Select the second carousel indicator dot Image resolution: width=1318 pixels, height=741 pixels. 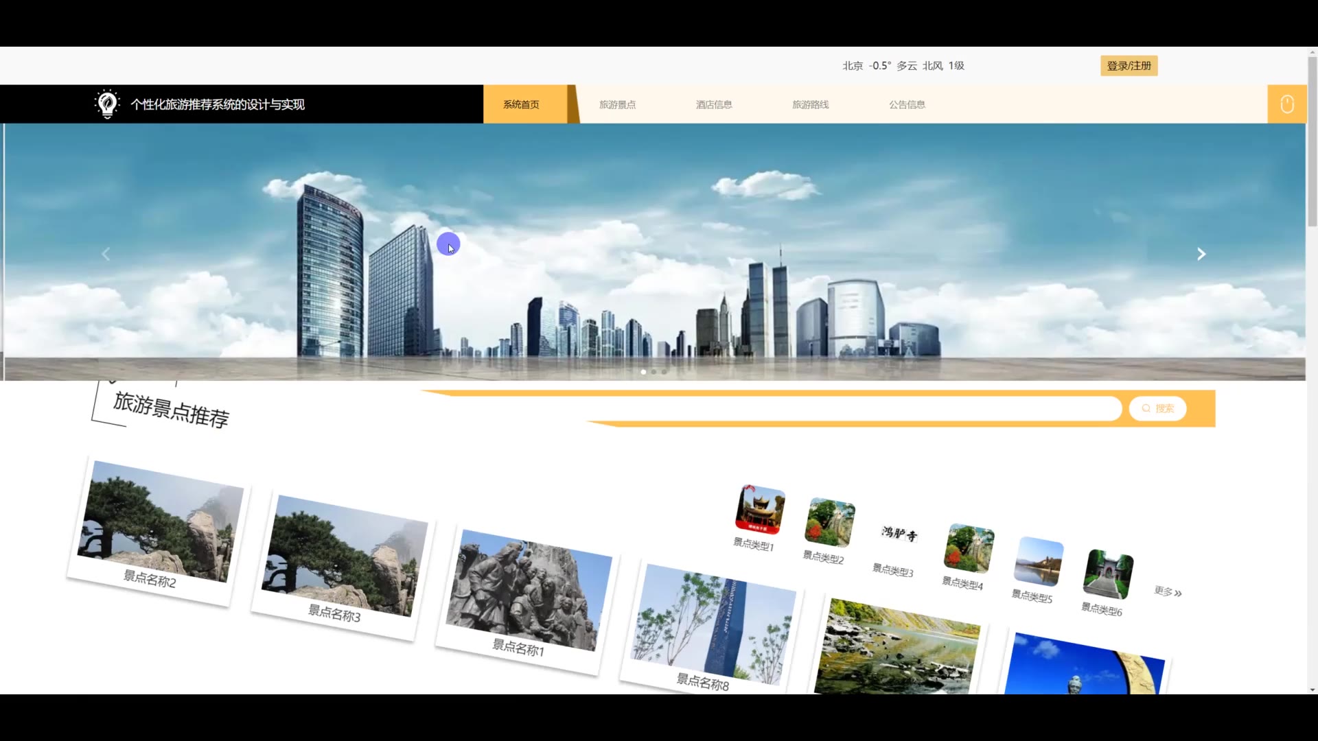pos(654,372)
